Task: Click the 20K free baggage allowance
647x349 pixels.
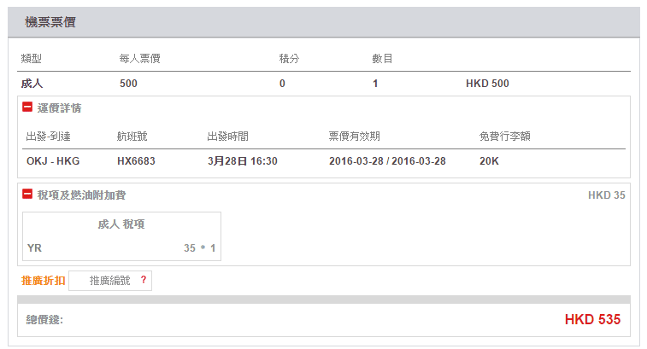Action: pos(490,160)
